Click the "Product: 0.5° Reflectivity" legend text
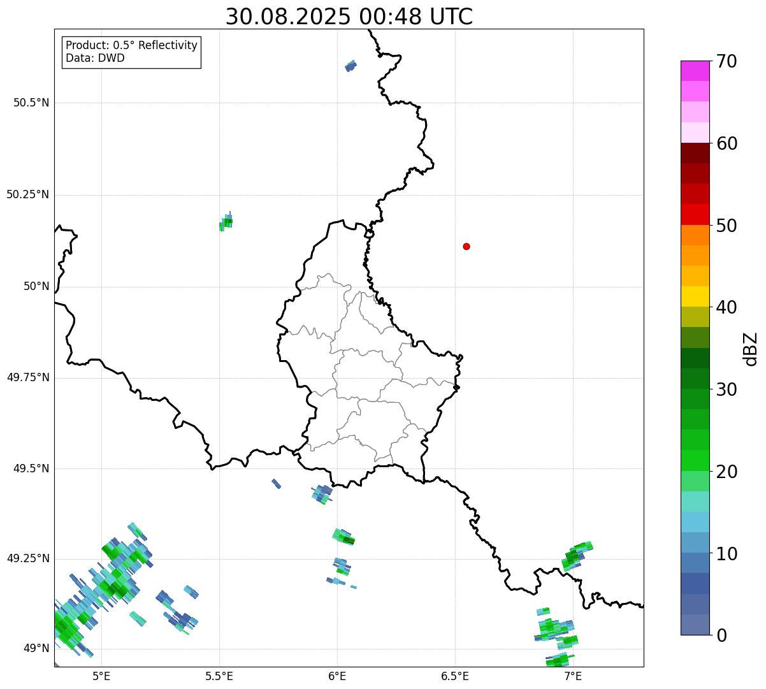The width and height of the screenshot is (766, 689). click(x=131, y=46)
